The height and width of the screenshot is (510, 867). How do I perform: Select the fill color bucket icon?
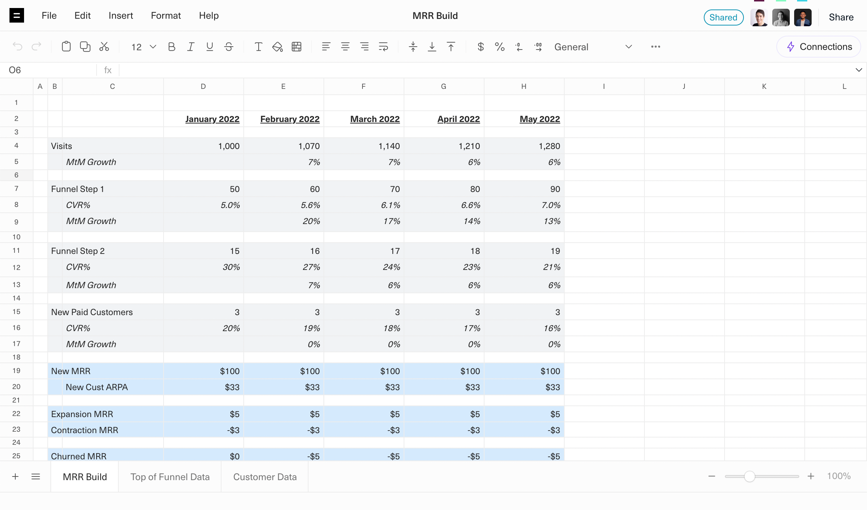click(x=277, y=47)
